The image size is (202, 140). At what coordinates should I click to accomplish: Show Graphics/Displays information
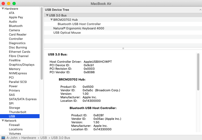coord(22,65)
